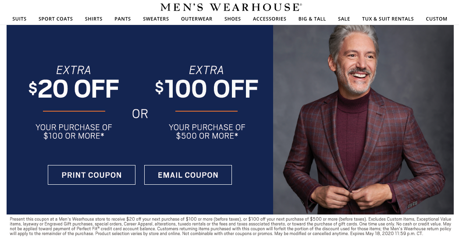The image size is (459, 239).
Task: Open the Accessories category
Action: (x=270, y=19)
